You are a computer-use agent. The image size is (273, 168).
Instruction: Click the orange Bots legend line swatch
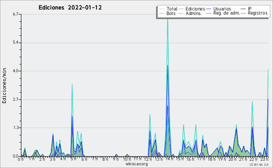tap(162, 13)
